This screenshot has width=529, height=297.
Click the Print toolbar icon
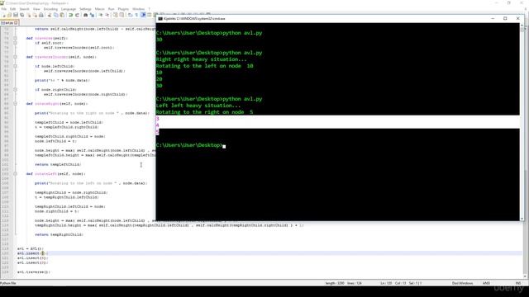click(x=41, y=15)
